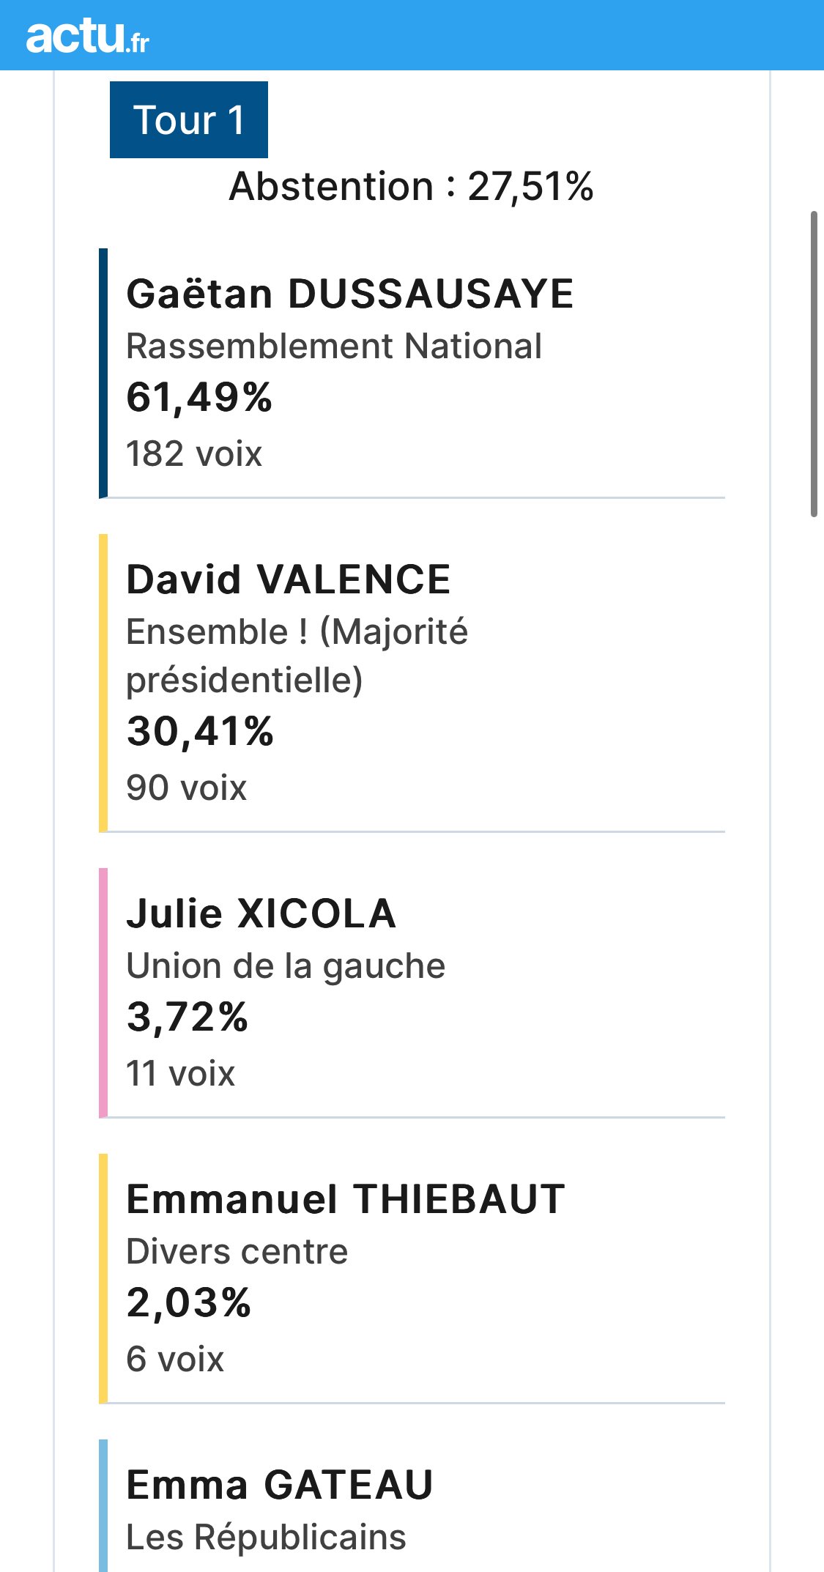Open Julie XICOLA candidate name
The height and width of the screenshot is (1572, 824).
pyautogui.click(x=261, y=913)
